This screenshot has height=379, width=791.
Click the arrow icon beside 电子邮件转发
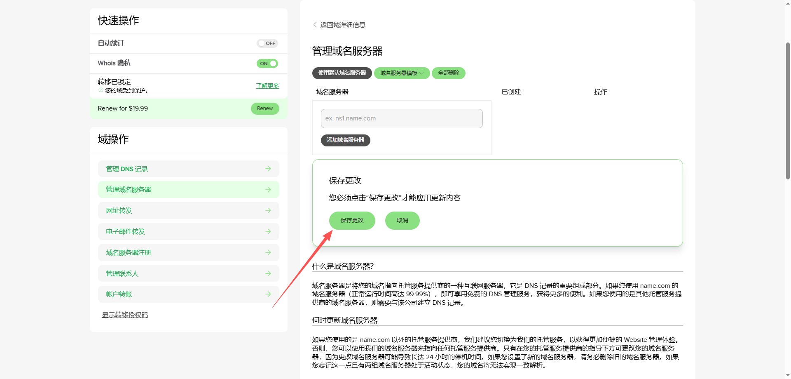pyautogui.click(x=268, y=231)
